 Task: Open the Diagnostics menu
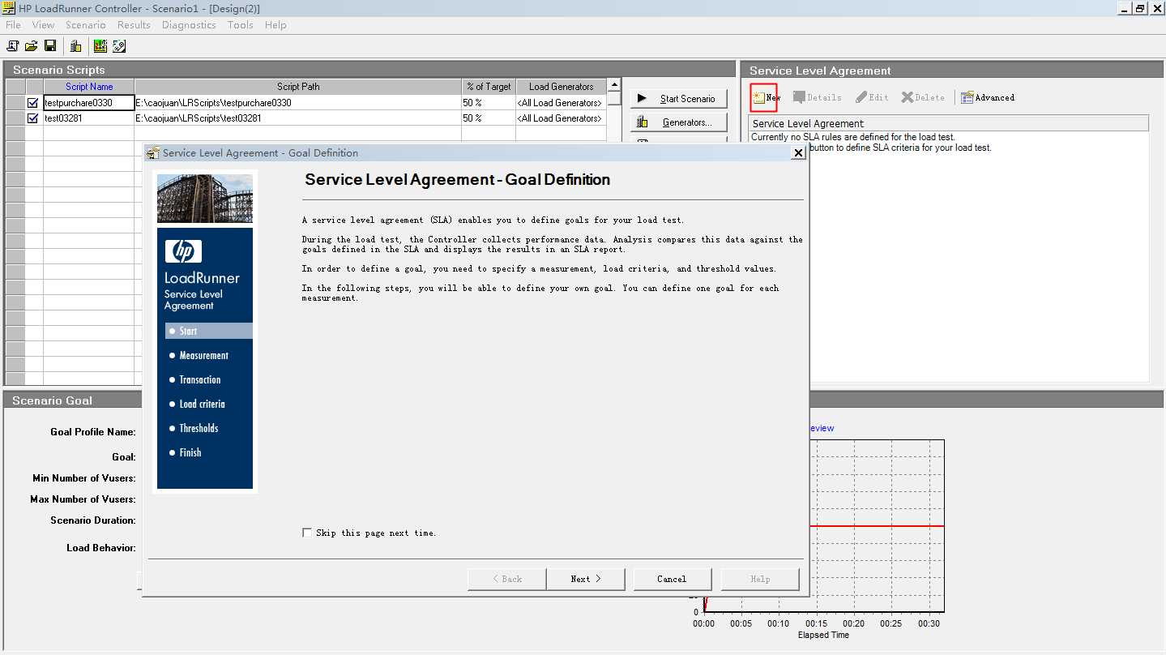point(189,25)
